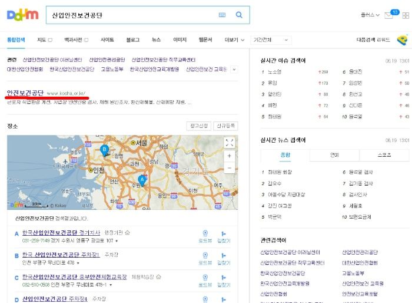
Task: Open the 기간전체 period dropdown
Action: click(x=271, y=40)
